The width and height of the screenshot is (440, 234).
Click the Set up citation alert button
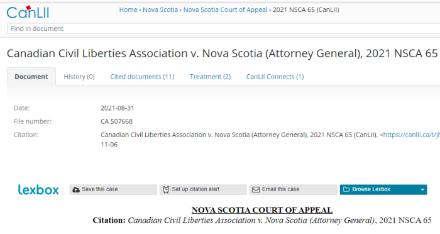pos(203,189)
